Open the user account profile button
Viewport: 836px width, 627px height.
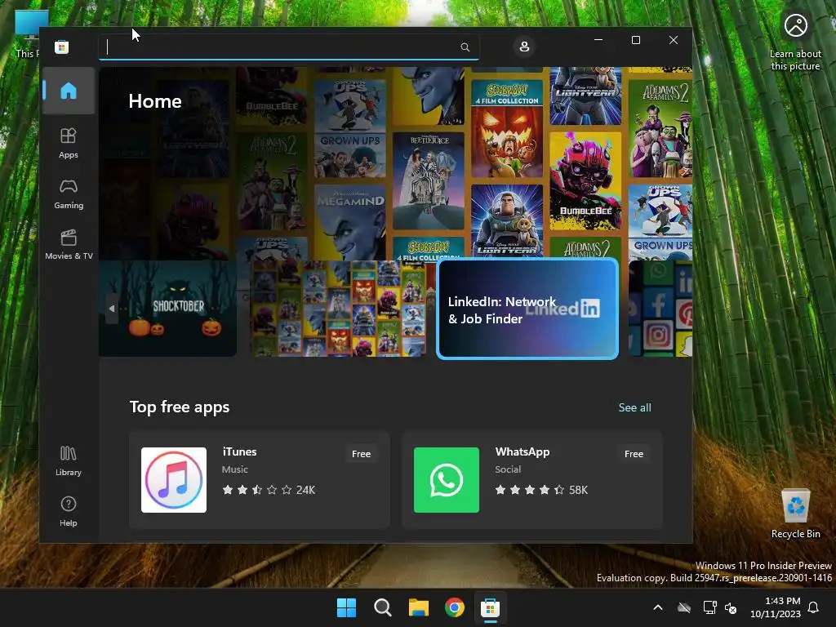pyautogui.click(x=524, y=47)
